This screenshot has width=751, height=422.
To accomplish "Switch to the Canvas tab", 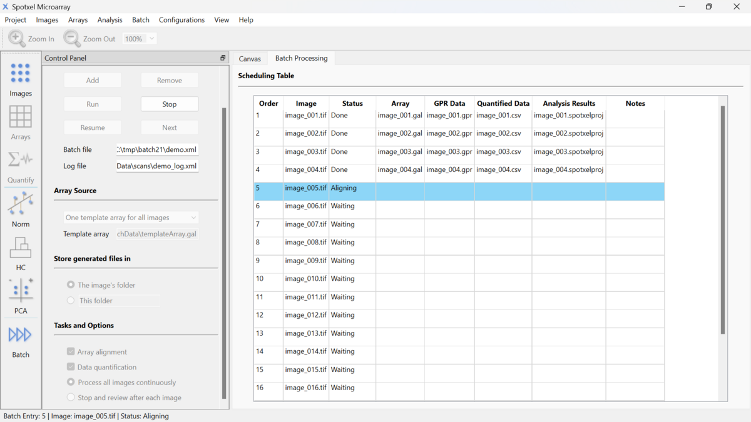I will pyautogui.click(x=250, y=59).
